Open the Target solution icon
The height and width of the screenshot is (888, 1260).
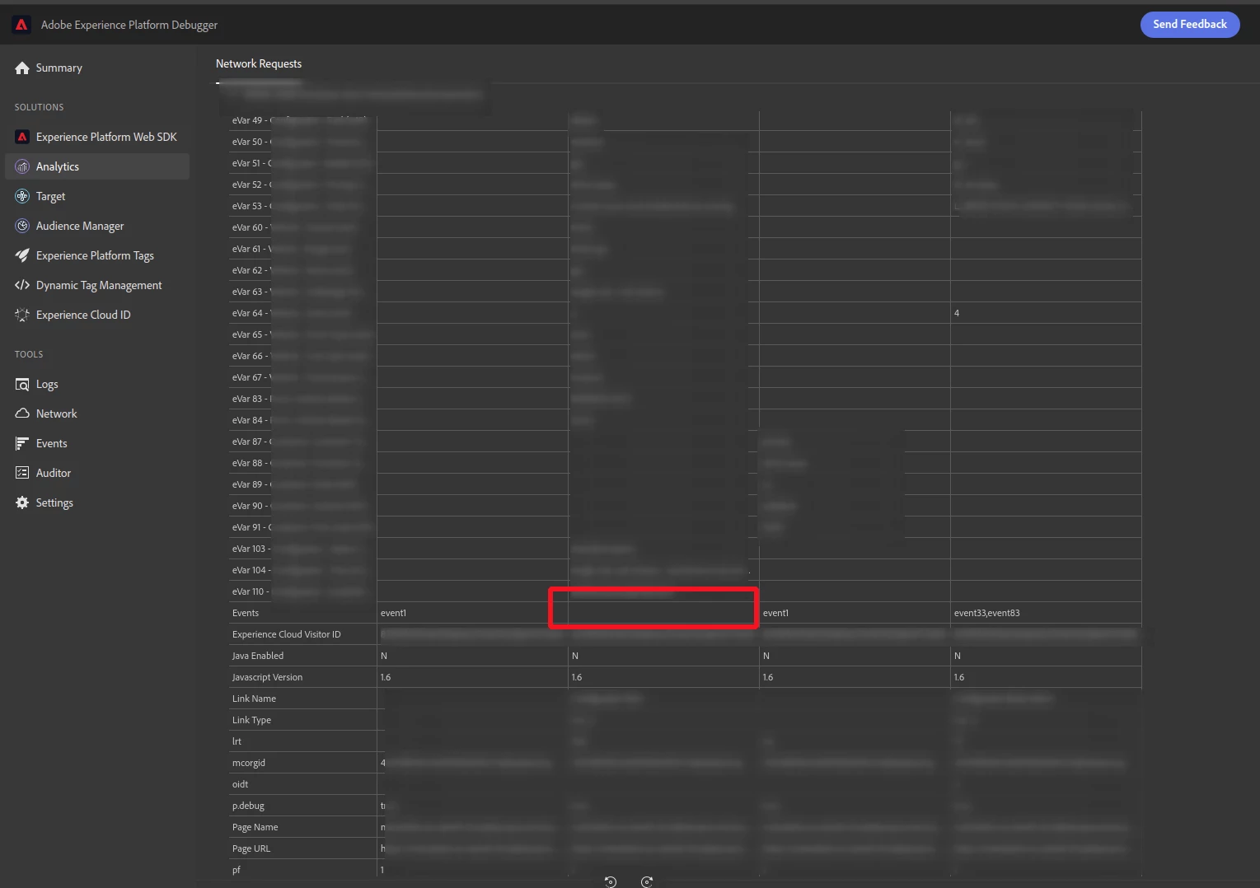[22, 196]
